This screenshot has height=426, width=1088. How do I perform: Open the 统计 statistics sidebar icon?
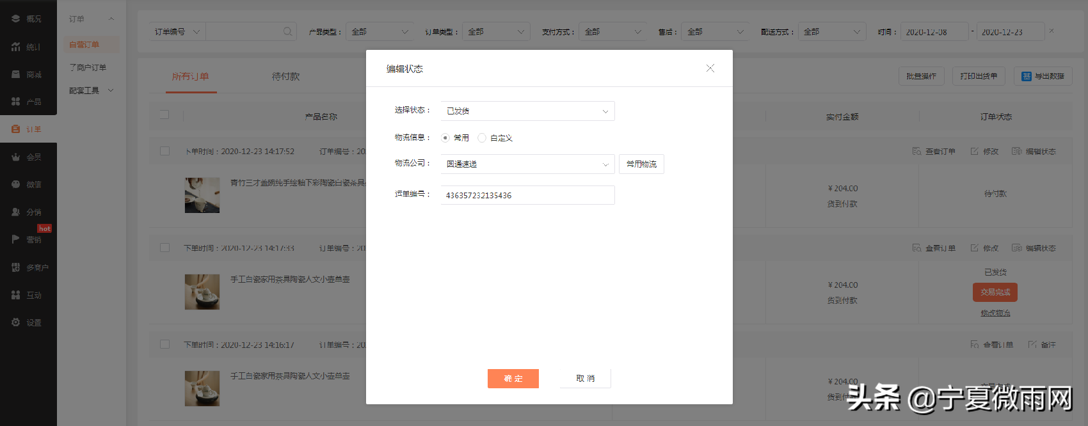click(x=16, y=47)
